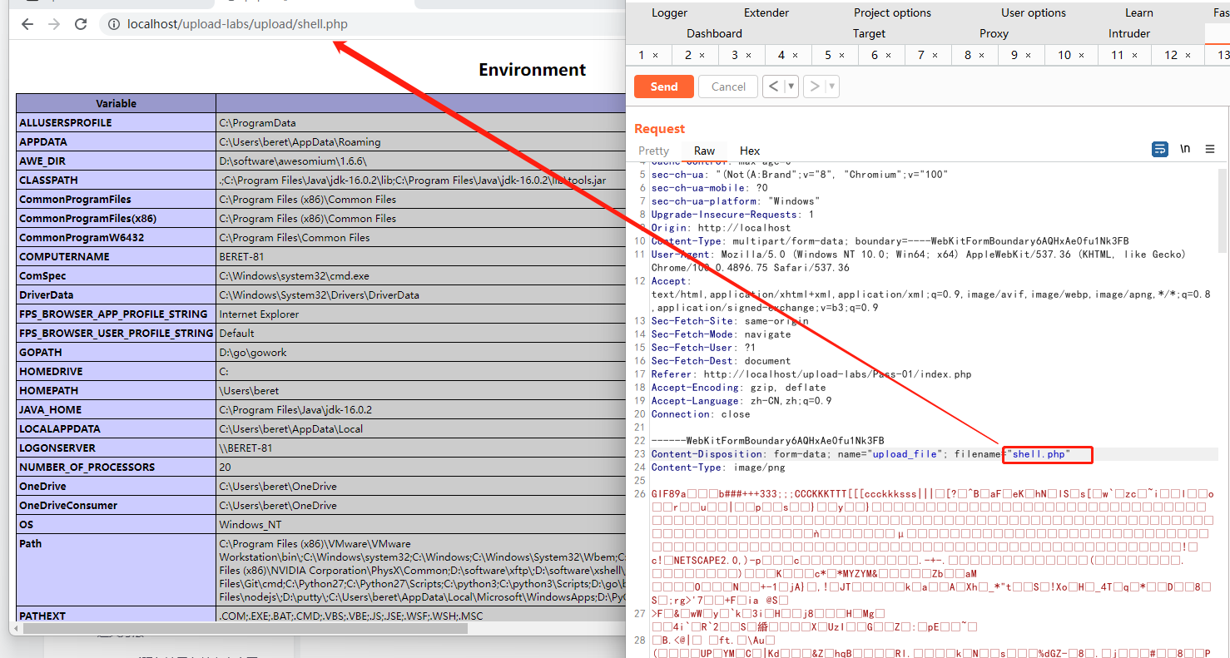
Task: Select the Hex view of the request
Action: click(x=750, y=151)
